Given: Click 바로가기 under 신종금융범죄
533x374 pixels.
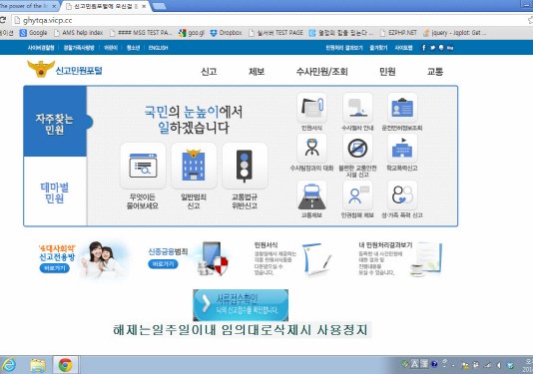Looking at the screenshot, I should 163,264.
